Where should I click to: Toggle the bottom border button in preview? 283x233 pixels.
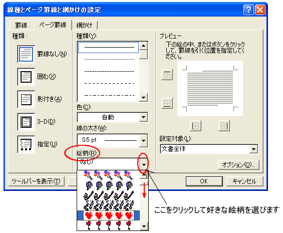pyautogui.click(x=167, y=103)
